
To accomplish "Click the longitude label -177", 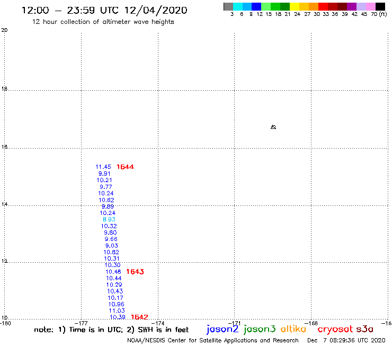I will pos(82,323).
